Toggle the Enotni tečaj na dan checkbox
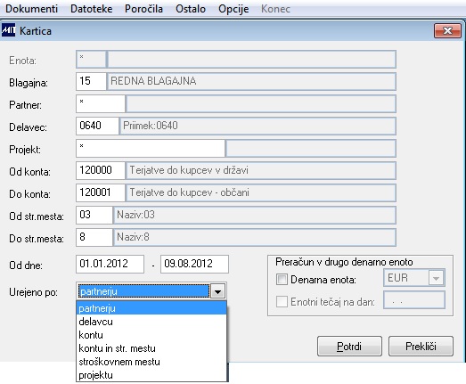Image resolution: width=466 pixels, height=384 pixels. (x=282, y=302)
